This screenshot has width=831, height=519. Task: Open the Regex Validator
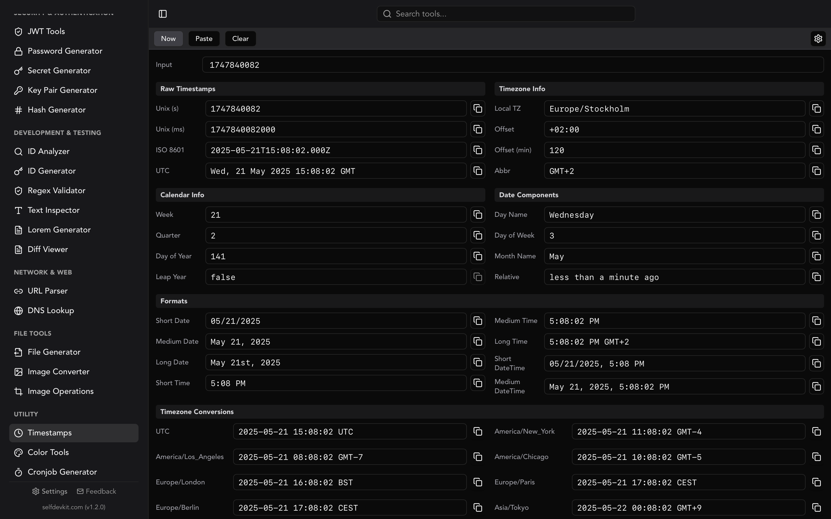56,191
